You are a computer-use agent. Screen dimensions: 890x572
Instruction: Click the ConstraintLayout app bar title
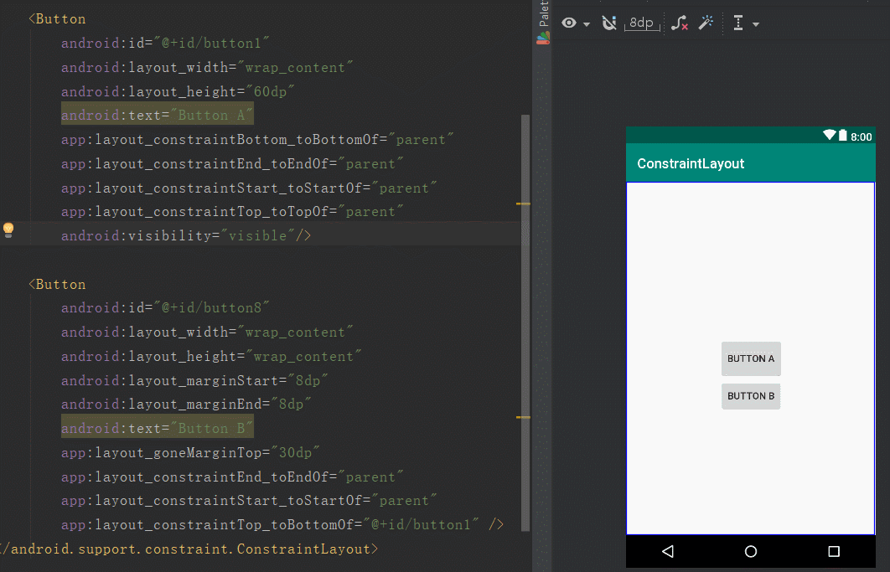click(x=691, y=163)
